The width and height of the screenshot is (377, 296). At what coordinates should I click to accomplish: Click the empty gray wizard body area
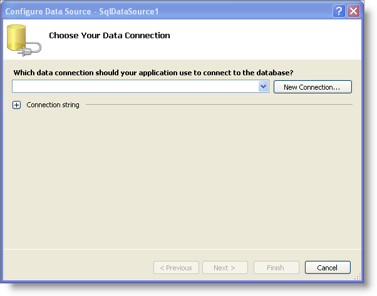[182, 182]
